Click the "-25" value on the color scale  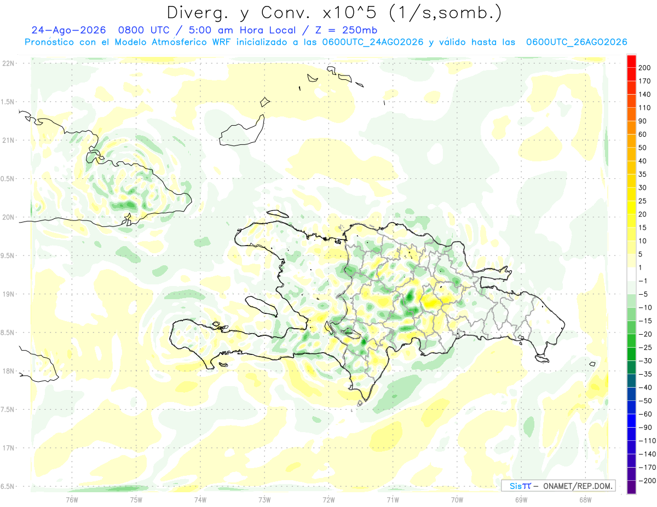click(646, 348)
